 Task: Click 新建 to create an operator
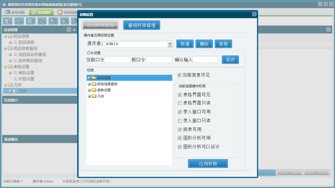(x=185, y=44)
